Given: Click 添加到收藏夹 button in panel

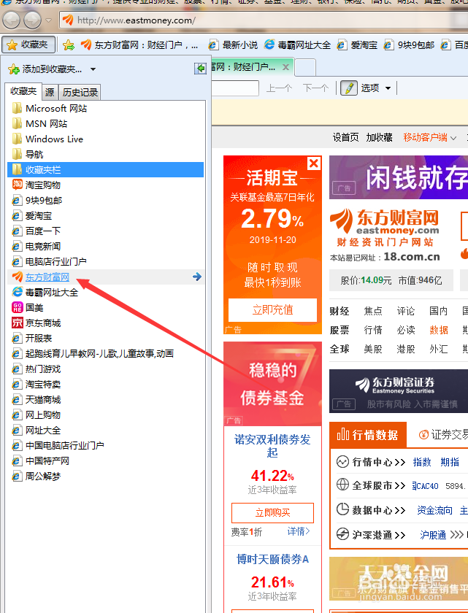Looking at the screenshot, I should [x=45, y=69].
